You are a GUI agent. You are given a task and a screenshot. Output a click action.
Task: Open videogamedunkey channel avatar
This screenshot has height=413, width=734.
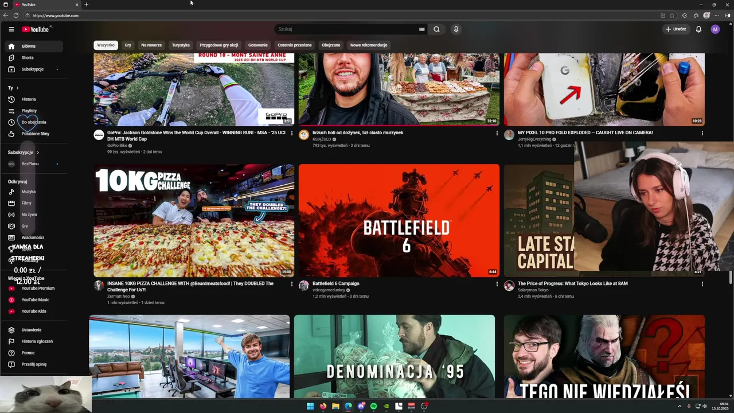coord(304,286)
